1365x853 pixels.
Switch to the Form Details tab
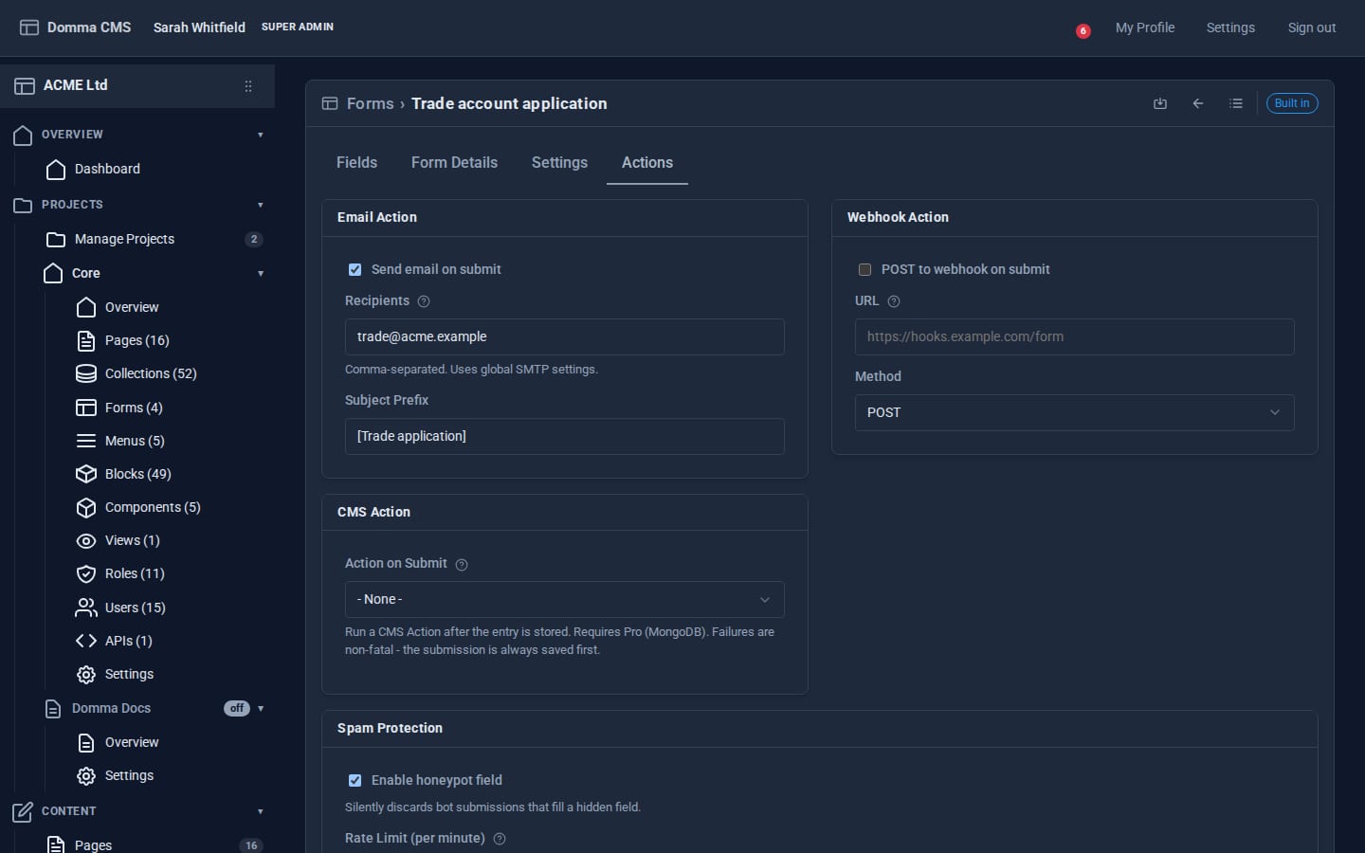tap(454, 163)
